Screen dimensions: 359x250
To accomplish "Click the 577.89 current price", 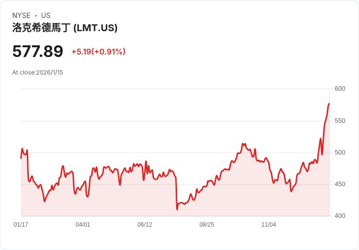I will click(38, 51).
